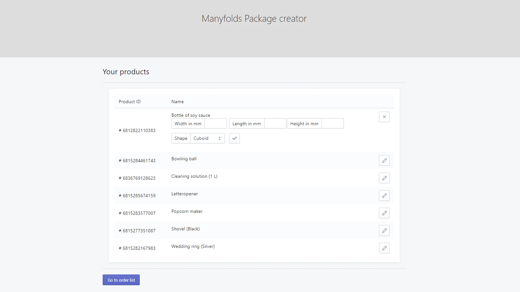
Task: Select product ID # 6815285674159
Action: (x=137, y=196)
